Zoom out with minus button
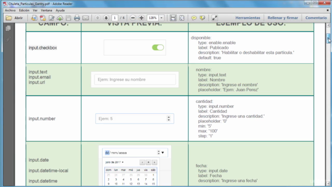332x187 pixels. click(x=133, y=18)
